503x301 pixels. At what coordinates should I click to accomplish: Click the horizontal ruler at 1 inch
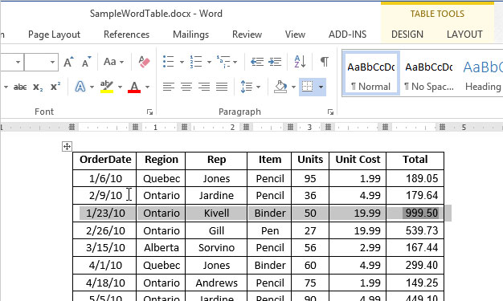(155, 128)
